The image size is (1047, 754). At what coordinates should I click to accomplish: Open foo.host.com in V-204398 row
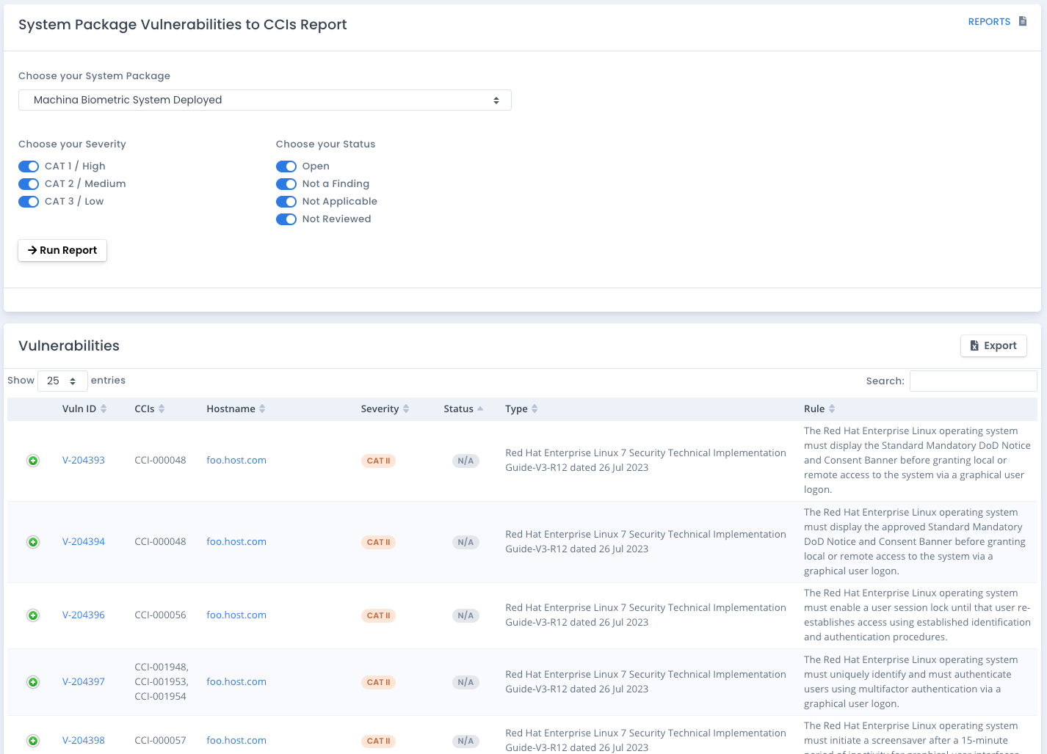pyautogui.click(x=236, y=741)
